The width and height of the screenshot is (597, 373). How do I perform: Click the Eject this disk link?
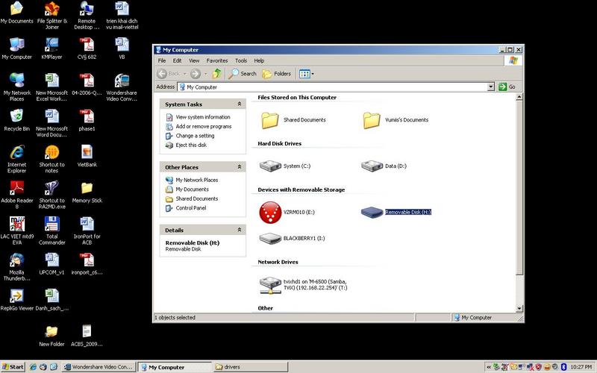[x=193, y=145]
